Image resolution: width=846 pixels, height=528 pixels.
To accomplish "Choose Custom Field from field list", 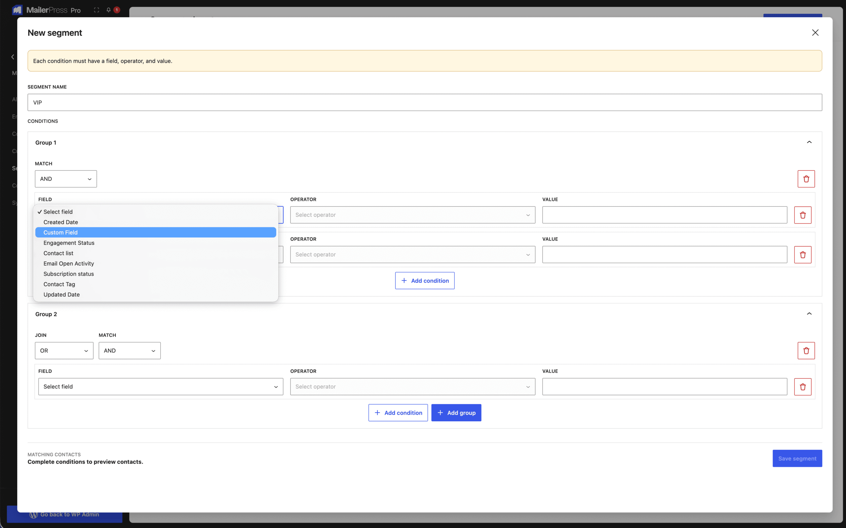I will (x=155, y=233).
